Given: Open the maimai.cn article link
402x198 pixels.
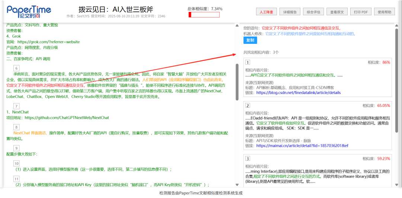Looking at the screenshot, I should 302,146.
